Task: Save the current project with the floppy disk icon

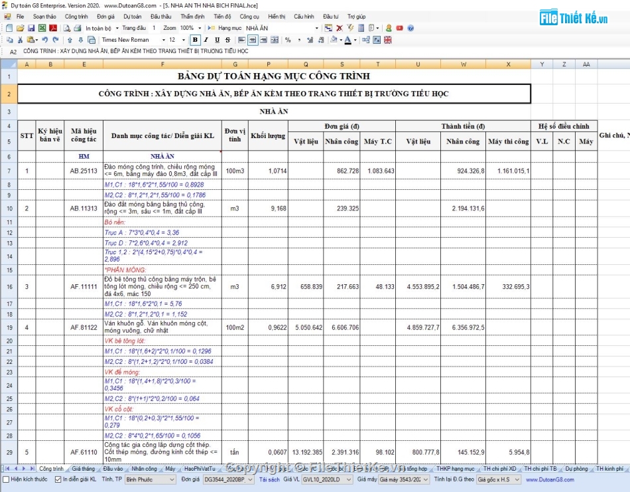Action: (x=31, y=28)
